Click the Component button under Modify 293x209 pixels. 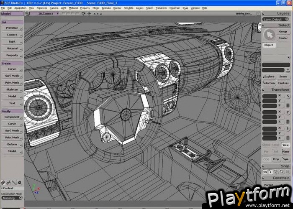coord(12,117)
